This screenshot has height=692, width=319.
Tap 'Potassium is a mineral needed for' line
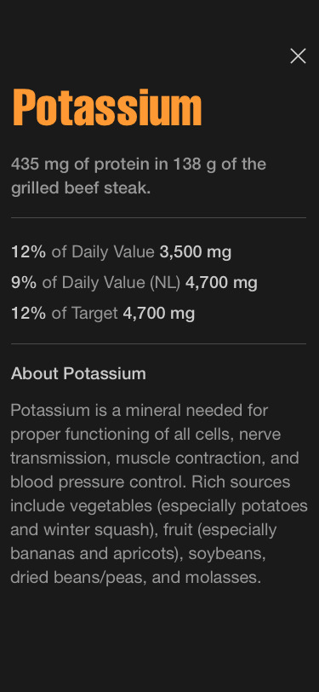tap(140, 411)
